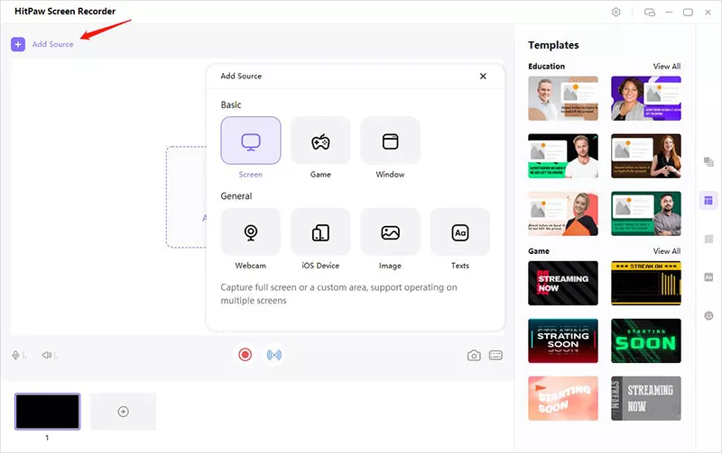The width and height of the screenshot is (722, 453).
Task: Add a new scene with the plus thumbnail
Action: [x=124, y=412]
